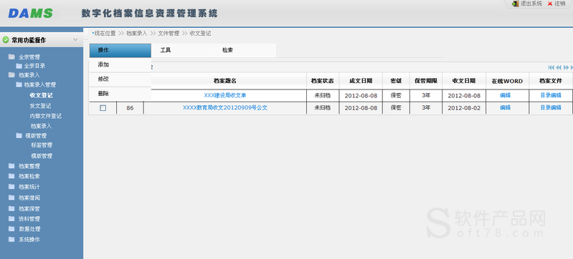Click 目录编辑 in the XXXX教育局 row
The height and width of the screenshot is (259, 573).
point(551,108)
